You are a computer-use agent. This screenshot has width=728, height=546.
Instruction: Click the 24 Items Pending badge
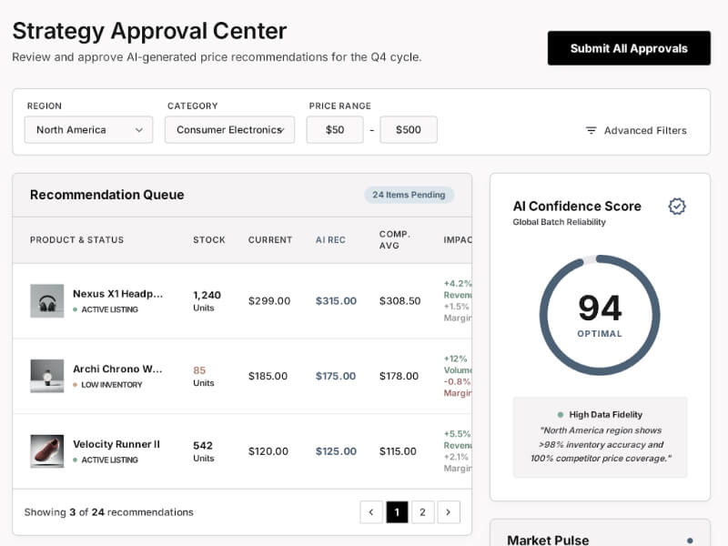click(409, 195)
